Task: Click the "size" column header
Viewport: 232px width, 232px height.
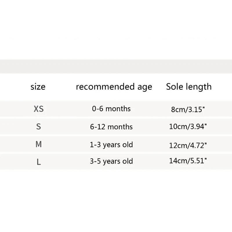Action: coord(38,87)
